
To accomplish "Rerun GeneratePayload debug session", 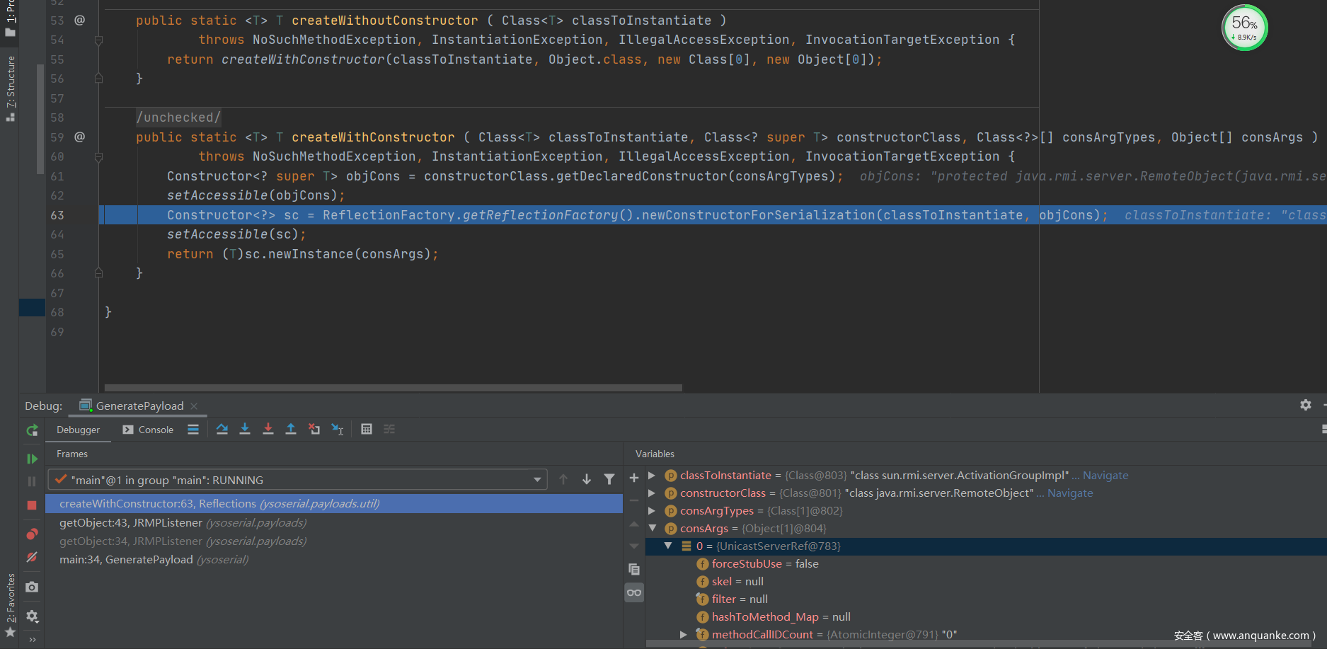I will [32, 430].
